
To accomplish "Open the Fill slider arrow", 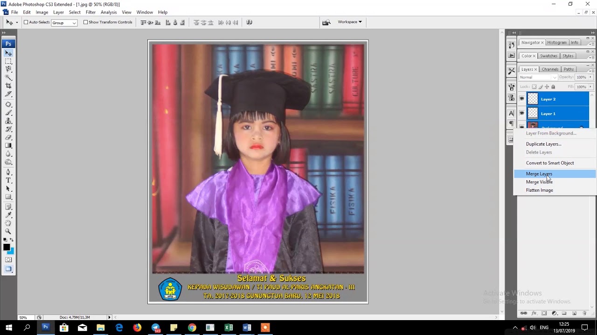I will (590, 87).
